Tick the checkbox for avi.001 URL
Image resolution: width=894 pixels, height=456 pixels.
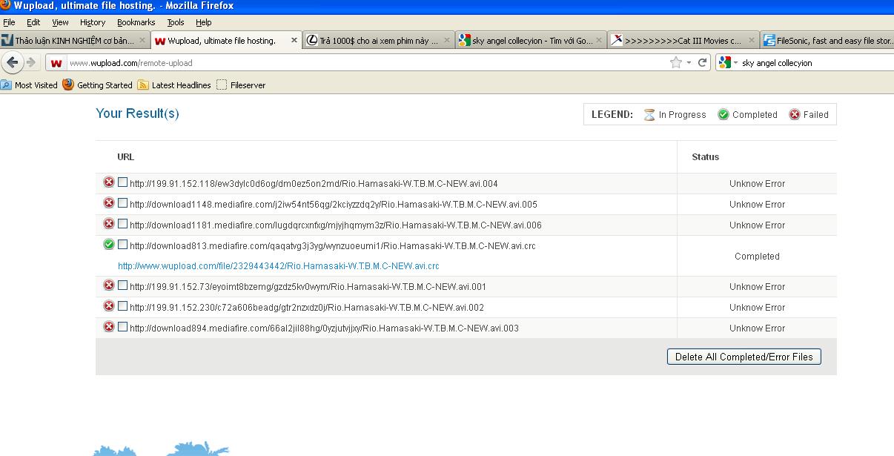click(122, 285)
